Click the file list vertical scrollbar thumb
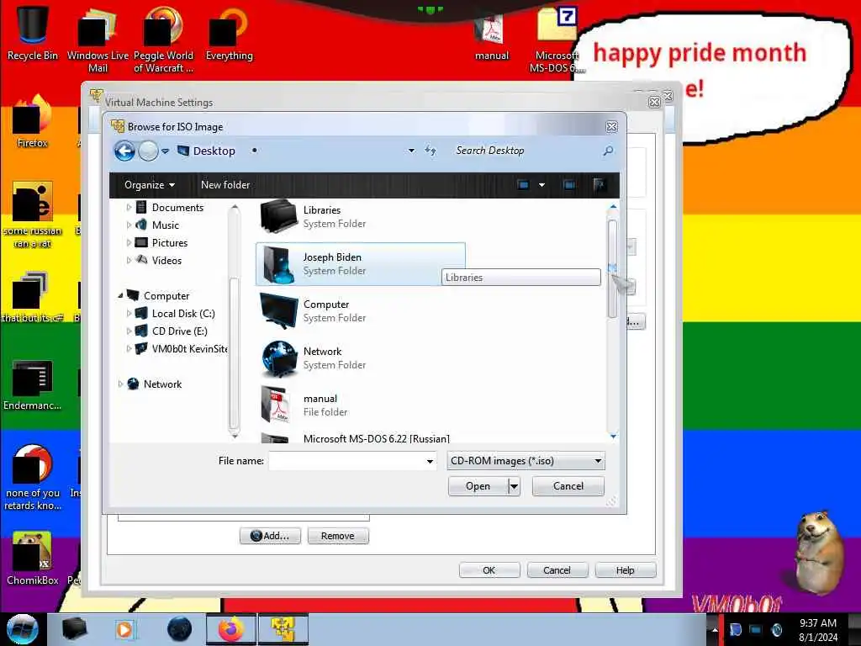 tap(612, 269)
